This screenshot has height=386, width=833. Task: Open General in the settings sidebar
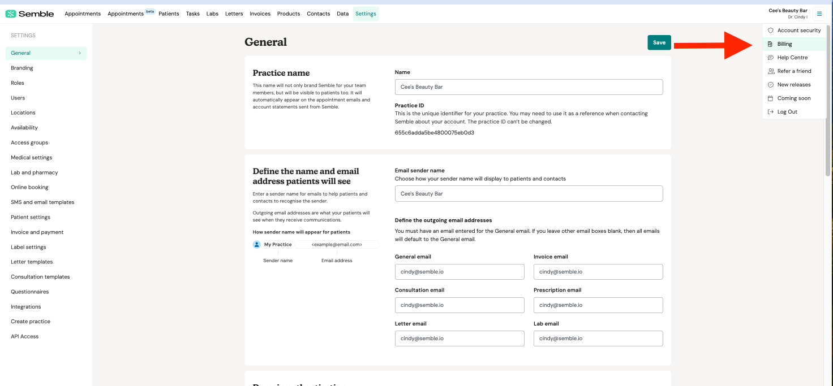click(46, 53)
